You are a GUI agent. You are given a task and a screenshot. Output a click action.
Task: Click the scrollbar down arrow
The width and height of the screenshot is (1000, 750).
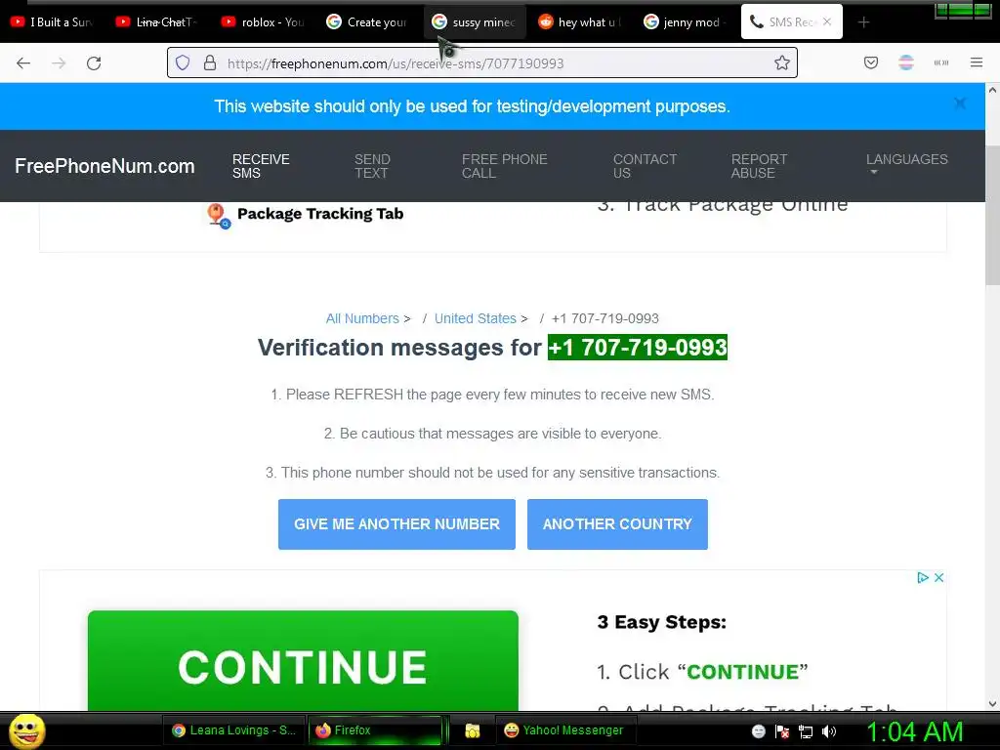click(x=992, y=704)
